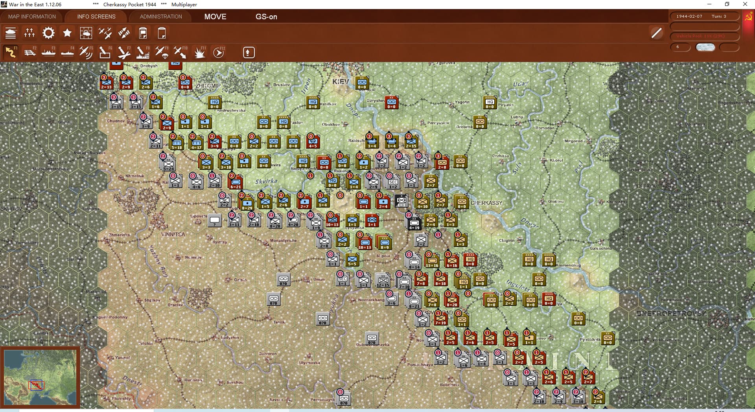Select the 0=0 counter near Pyatikhatki
Image resolution: width=755 pixels, height=412 pixels.
[x=608, y=338]
